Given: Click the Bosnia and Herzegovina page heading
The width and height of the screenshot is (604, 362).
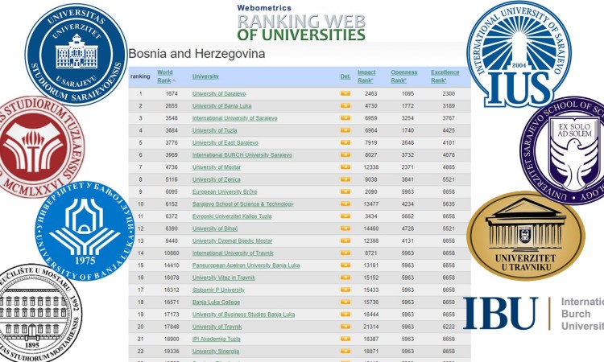Looking at the screenshot, I should pyautogui.click(x=197, y=54).
